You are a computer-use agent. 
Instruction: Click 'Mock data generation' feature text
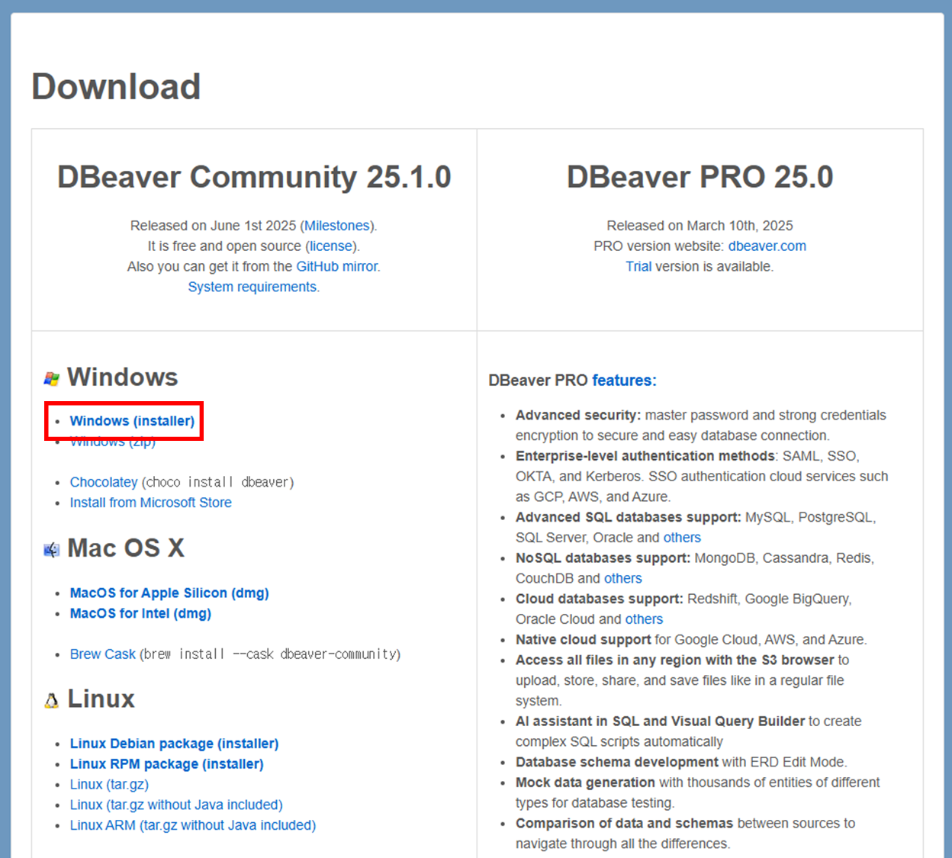tap(585, 782)
